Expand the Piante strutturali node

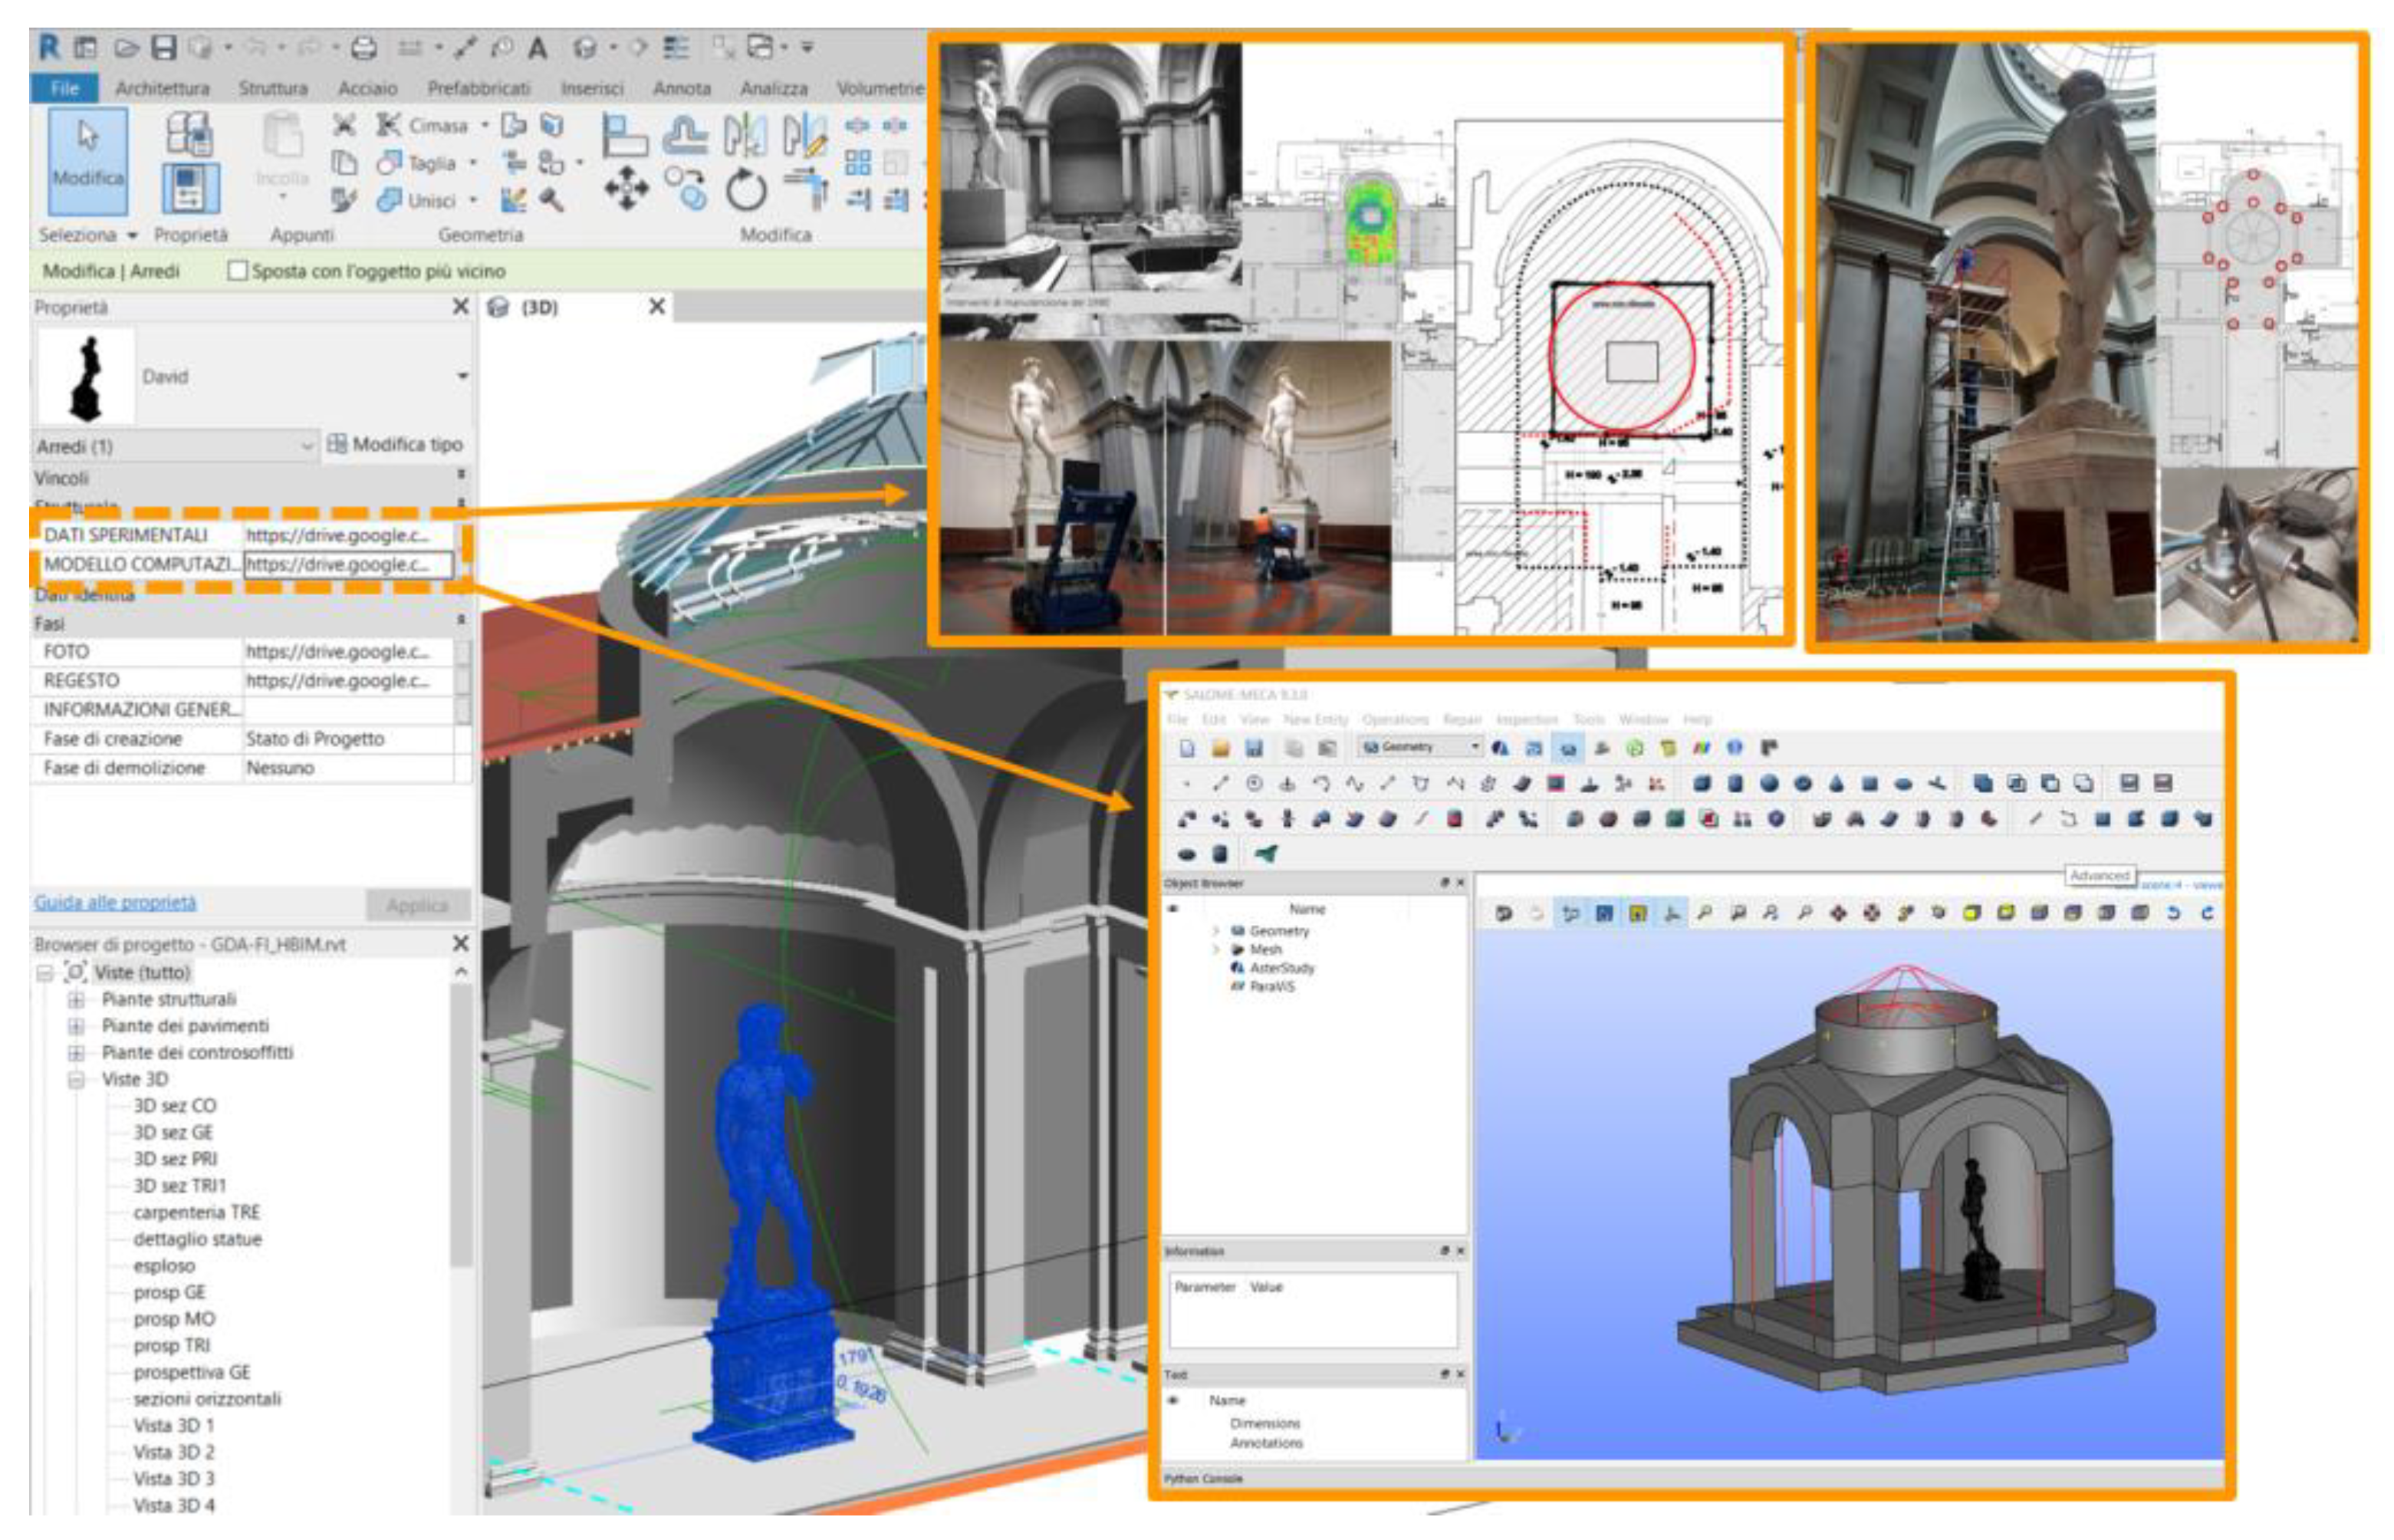(76, 999)
